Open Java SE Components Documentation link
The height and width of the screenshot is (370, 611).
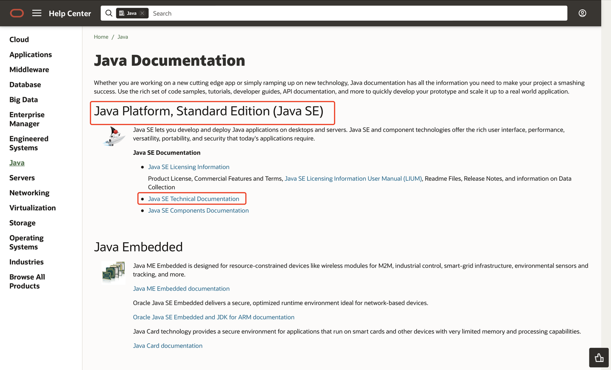click(198, 210)
